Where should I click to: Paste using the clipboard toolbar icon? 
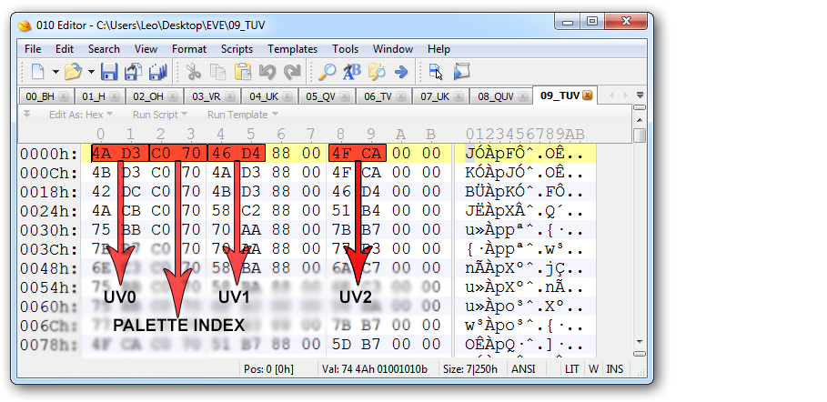point(243,71)
